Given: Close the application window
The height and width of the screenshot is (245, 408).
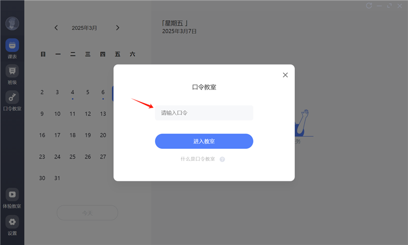Looking at the screenshot, I should coord(400,6).
